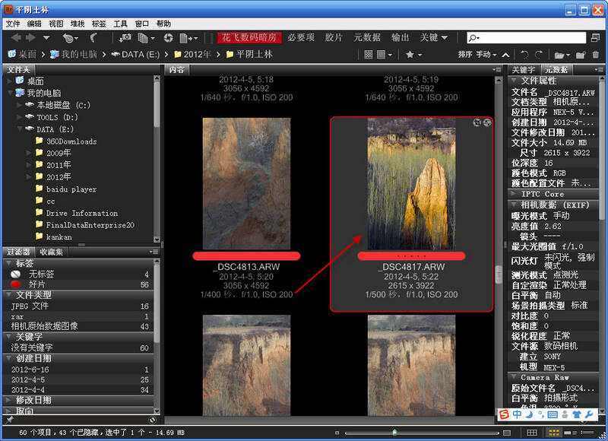The width and height of the screenshot is (608, 441).
Task: Switch to the 胶片 workspace
Action: 334,37
